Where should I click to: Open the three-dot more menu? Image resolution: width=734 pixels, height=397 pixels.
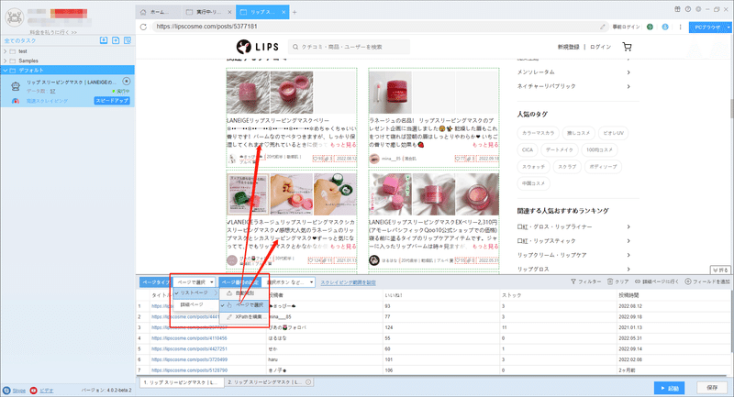680,28
